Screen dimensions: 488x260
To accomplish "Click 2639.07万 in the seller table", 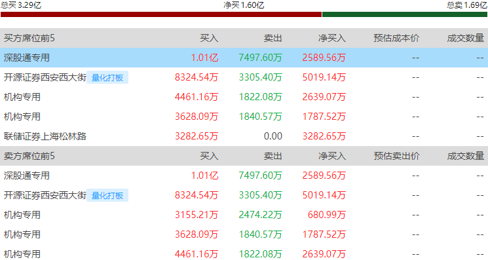I will pos(324,254).
